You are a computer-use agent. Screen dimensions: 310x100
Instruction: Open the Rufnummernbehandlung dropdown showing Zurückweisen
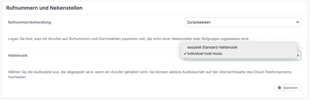[x=243, y=22]
